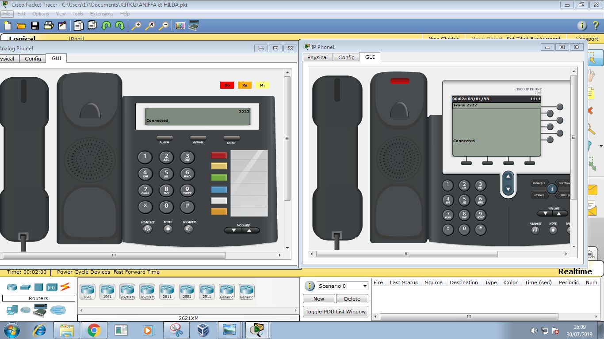This screenshot has height=339, width=604.
Task: Click the info icon in the top right toolbar
Action: [582, 26]
